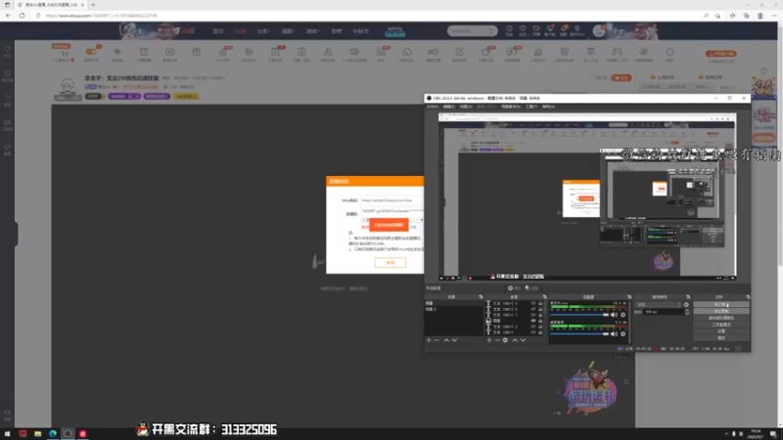Open File Explorer from the taskbar
The width and height of the screenshot is (783, 440).
[x=37, y=434]
